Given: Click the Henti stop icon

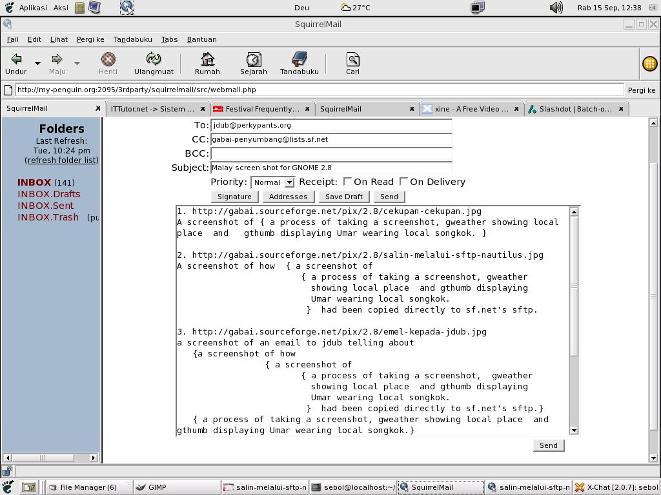Looking at the screenshot, I should [108, 60].
